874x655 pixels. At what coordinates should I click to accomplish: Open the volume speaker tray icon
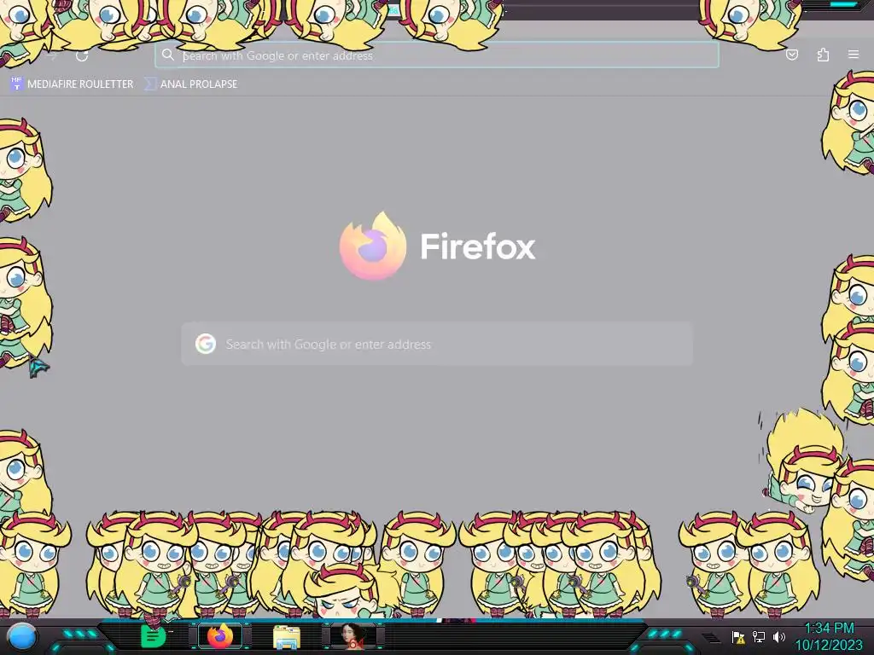point(778,636)
